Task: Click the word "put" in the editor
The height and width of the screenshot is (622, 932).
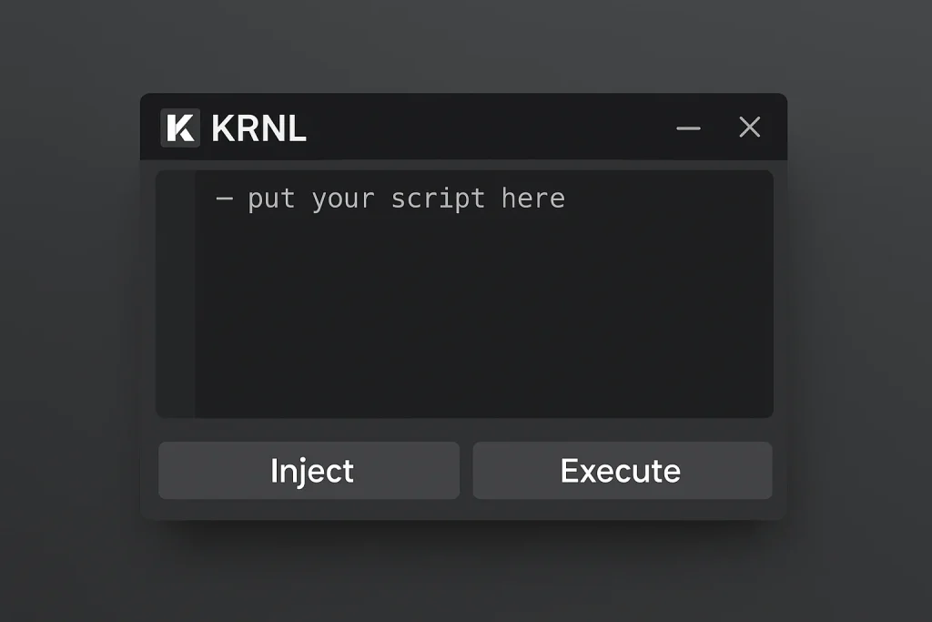Action: 271,199
